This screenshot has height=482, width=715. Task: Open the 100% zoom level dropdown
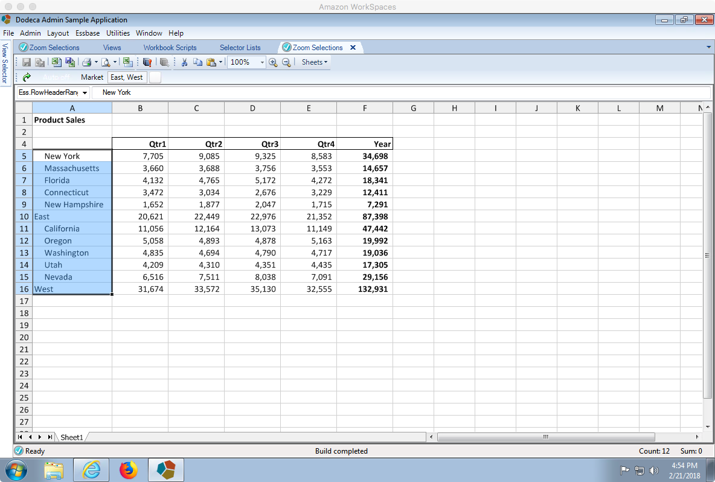(x=261, y=62)
